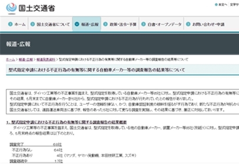The height and width of the screenshot is (164, 239).
Task: Click the 国土交通省 site title text
Action: pos(37,8)
